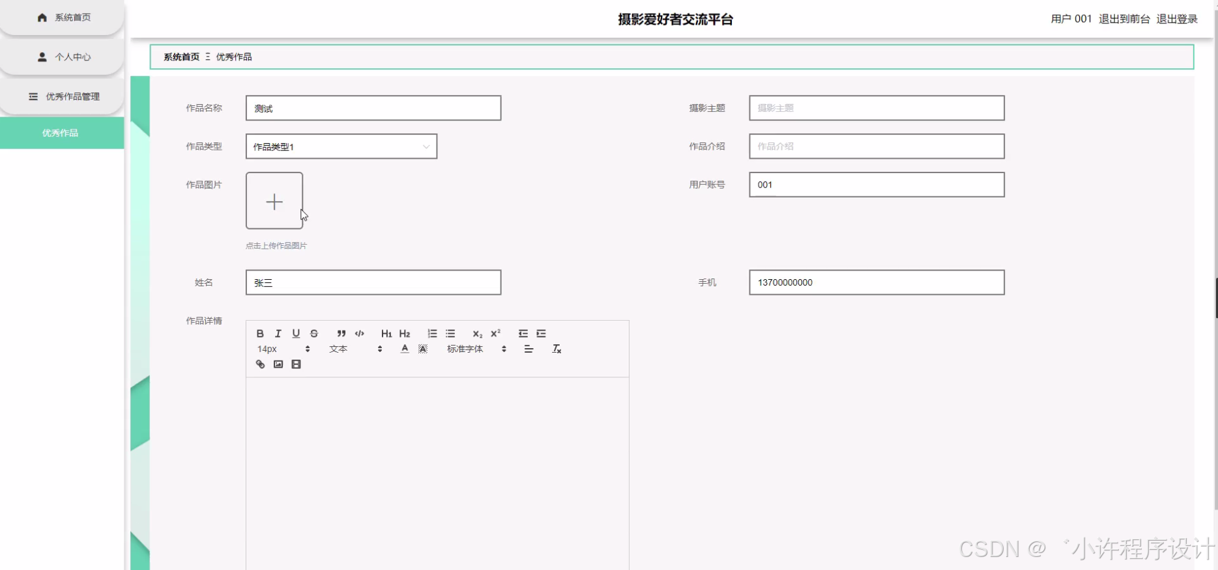1218x570 pixels.
Task: Insert blockquote using quote icon
Action: pos(341,333)
